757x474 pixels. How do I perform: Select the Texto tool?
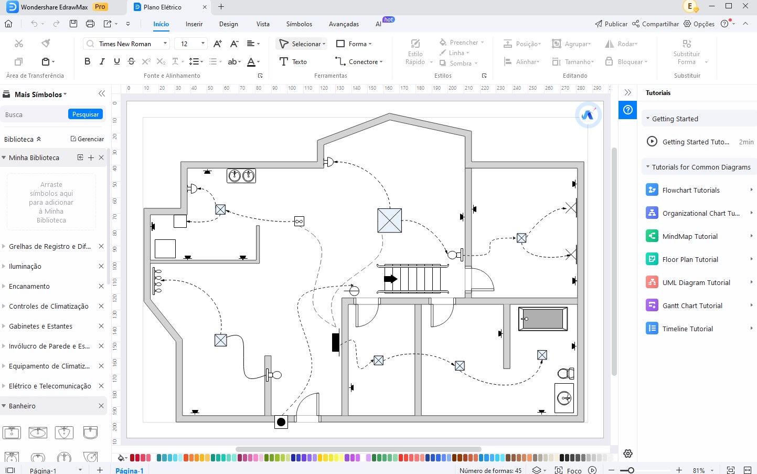(x=293, y=61)
